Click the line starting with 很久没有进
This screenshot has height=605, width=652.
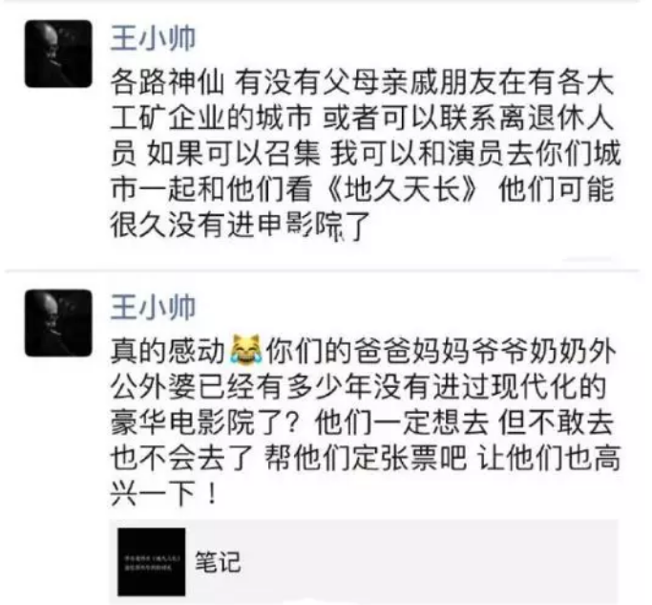[x=241, y=226]
